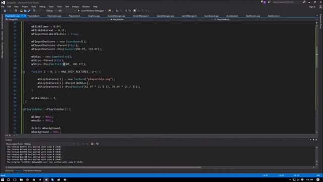Screen dimensions: 323x182
Task: Switch to the PlayScreen.h tab
Action: [x=74, y=16]
